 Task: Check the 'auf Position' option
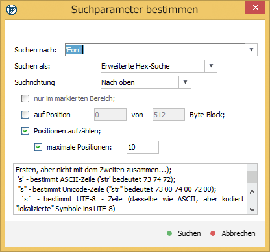pyautogui.click(x=25, y=115)
